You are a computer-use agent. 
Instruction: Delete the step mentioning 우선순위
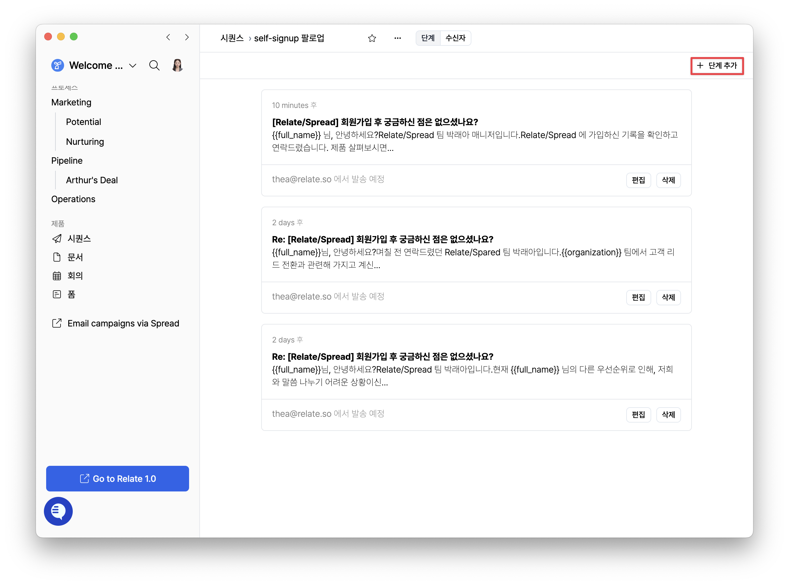click(x=669, y=415)
